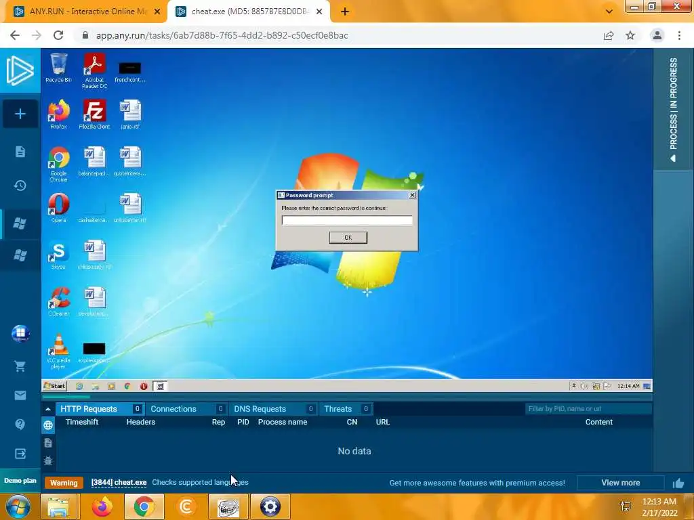Select the files document icon in panel
The image size is (694, 520).
pyautogui.click(x=48, y=443)
